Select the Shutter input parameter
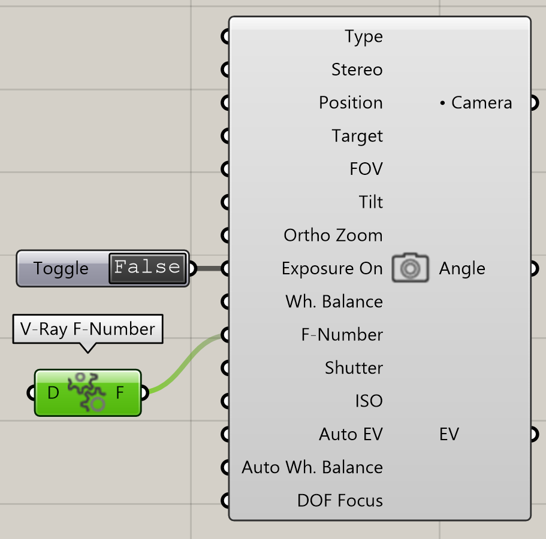This screenshot has width=546, height=539. [x=354, y=368]
